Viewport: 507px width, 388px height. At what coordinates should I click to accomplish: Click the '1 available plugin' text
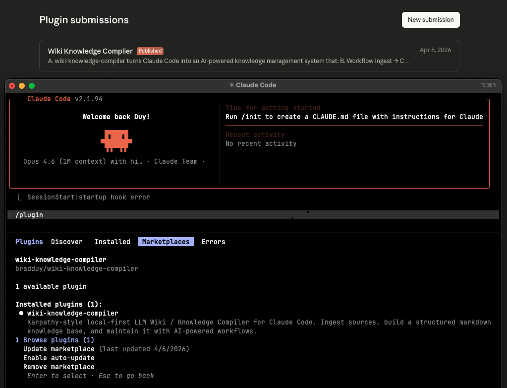(x=51, y=286)
